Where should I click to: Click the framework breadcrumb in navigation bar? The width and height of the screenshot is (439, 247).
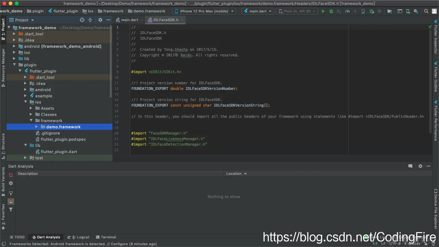coord(111,11)
